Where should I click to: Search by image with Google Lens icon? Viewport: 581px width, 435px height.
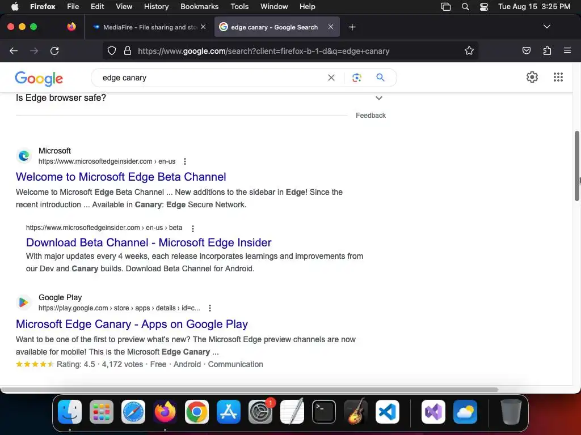(x=357, y=78)
